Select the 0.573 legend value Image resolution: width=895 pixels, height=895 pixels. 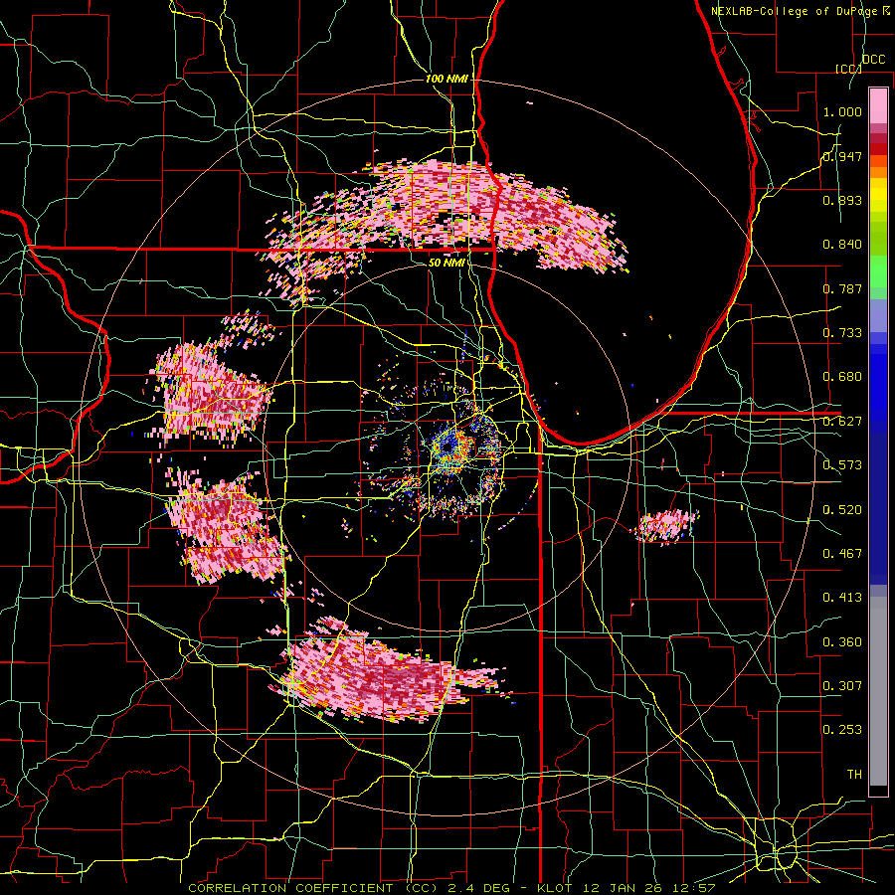pos(842,465)
